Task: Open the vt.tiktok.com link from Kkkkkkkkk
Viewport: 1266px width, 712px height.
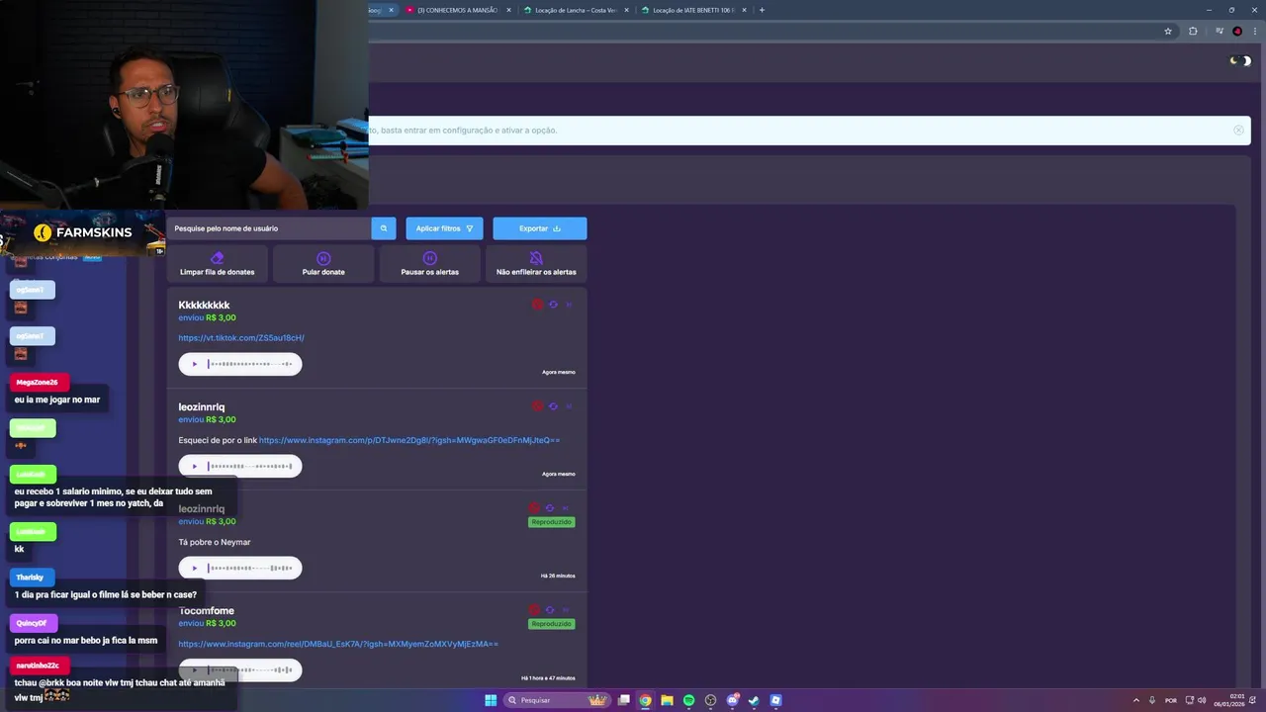Action: tap(241, 338)
